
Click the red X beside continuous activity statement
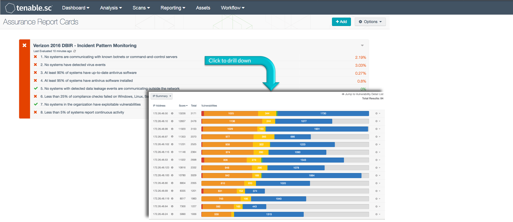[x=35, y=112]
